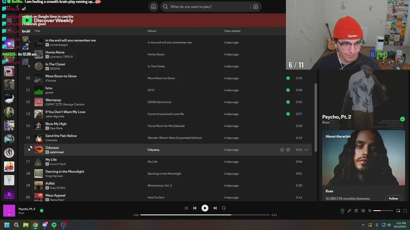Screen dimensions: 410x230
Task: Open album 200% Electronica
Action: click(x=159, y=102)
